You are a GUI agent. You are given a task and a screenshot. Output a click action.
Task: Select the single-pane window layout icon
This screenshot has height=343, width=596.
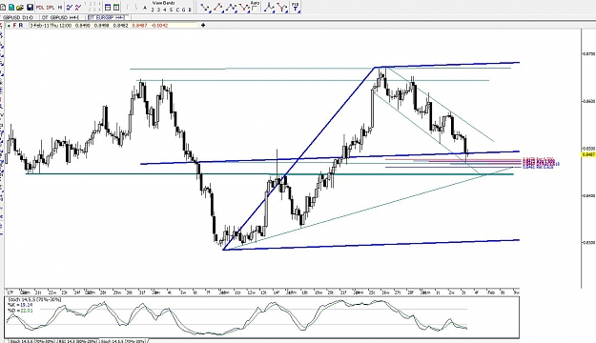[x=108, y=8]
